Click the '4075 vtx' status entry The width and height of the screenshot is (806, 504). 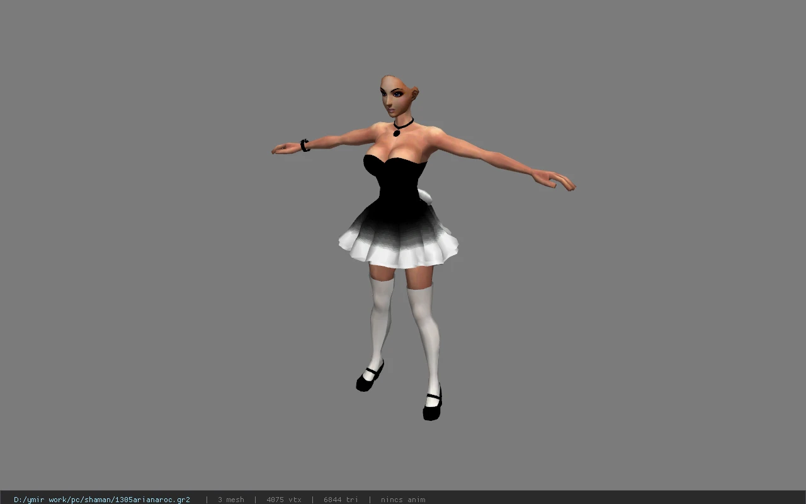(x=284, y=500)
